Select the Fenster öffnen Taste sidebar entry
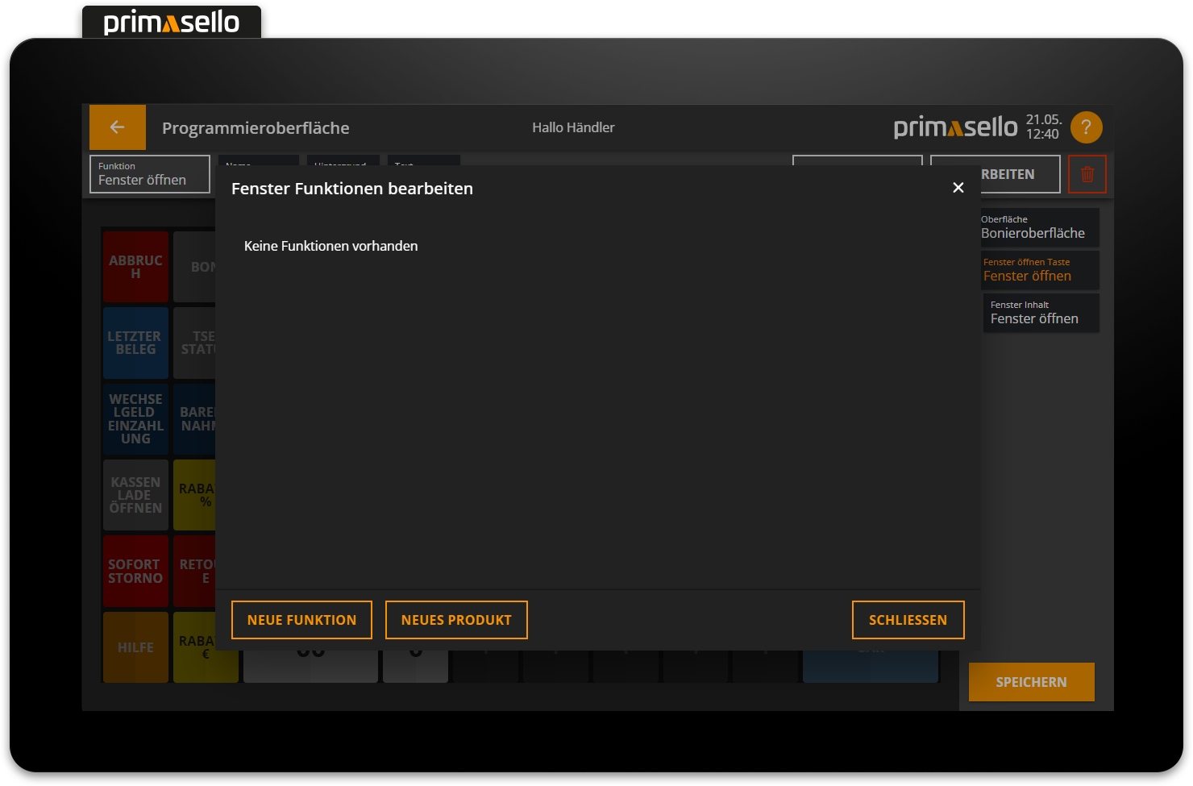The width and height of the screenshot is (1193, 786). coord(1040,269)
